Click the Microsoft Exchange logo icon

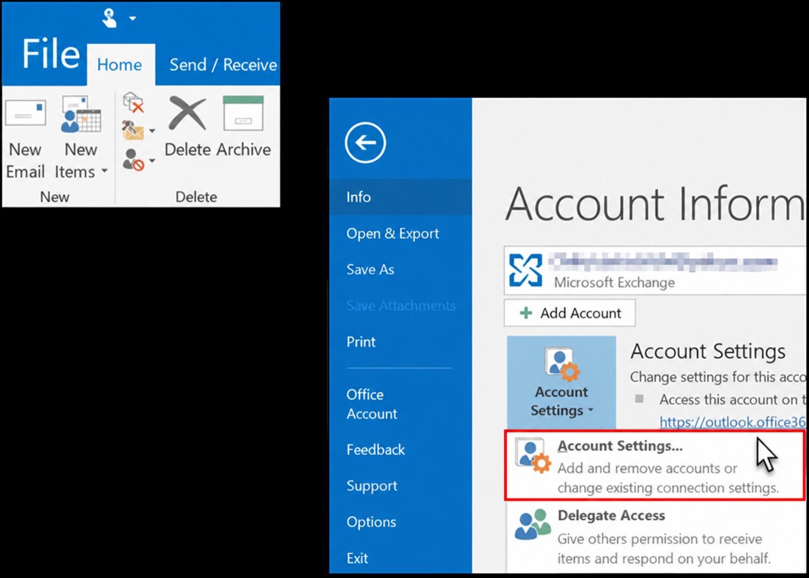pos(526,270)
